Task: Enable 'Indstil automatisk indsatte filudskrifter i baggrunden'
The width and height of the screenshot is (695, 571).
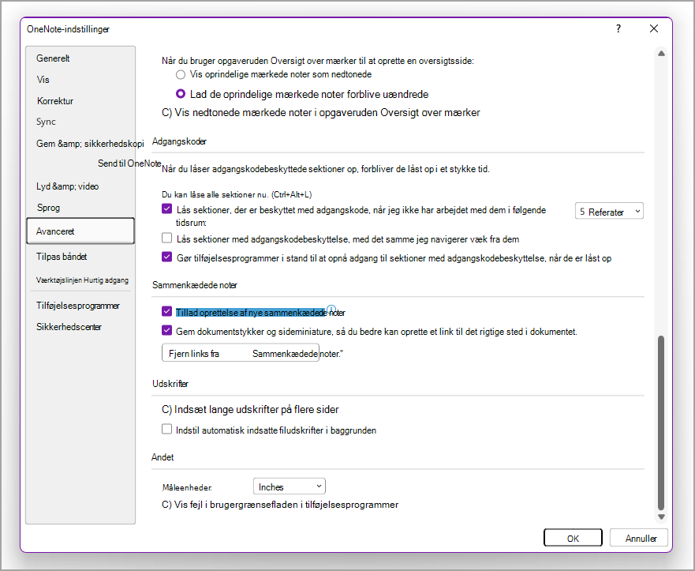Action: coord(166,429)
